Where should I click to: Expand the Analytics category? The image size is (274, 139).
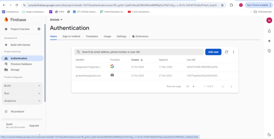click(22, 101)
